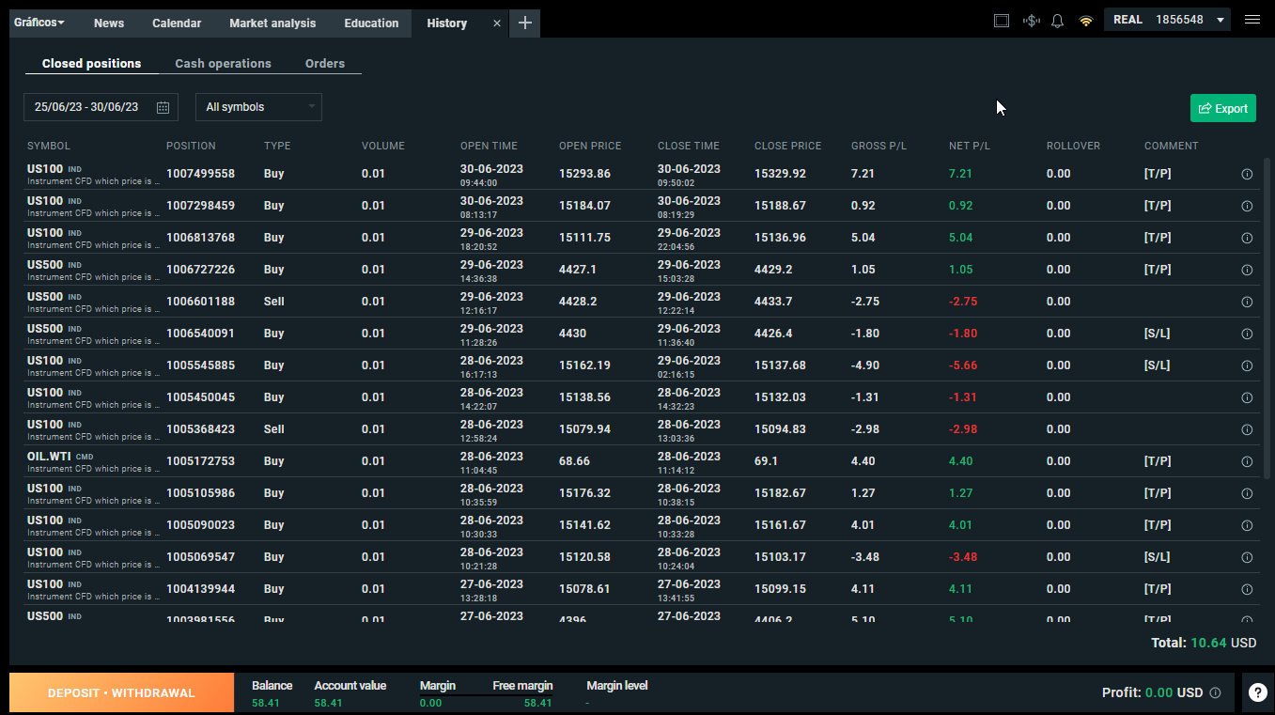1275x715 pixels.
Task: Show info for the OIL.WTI position
Action: 1247,461
